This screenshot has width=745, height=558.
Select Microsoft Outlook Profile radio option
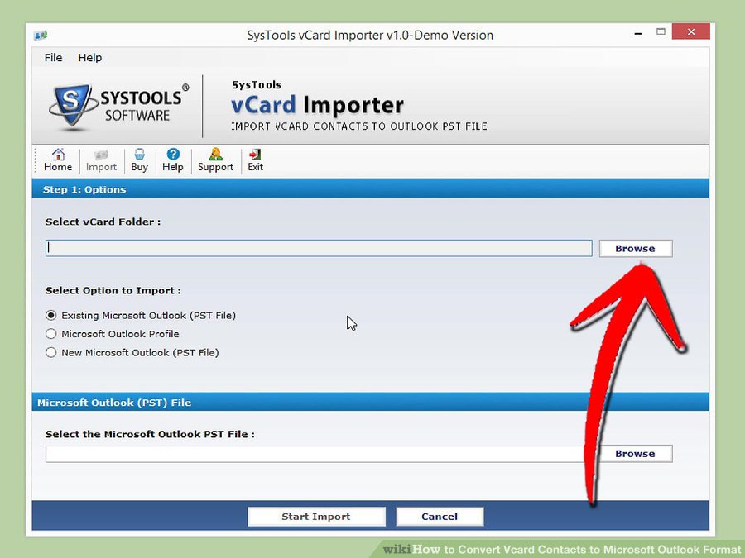coord(51,334)
